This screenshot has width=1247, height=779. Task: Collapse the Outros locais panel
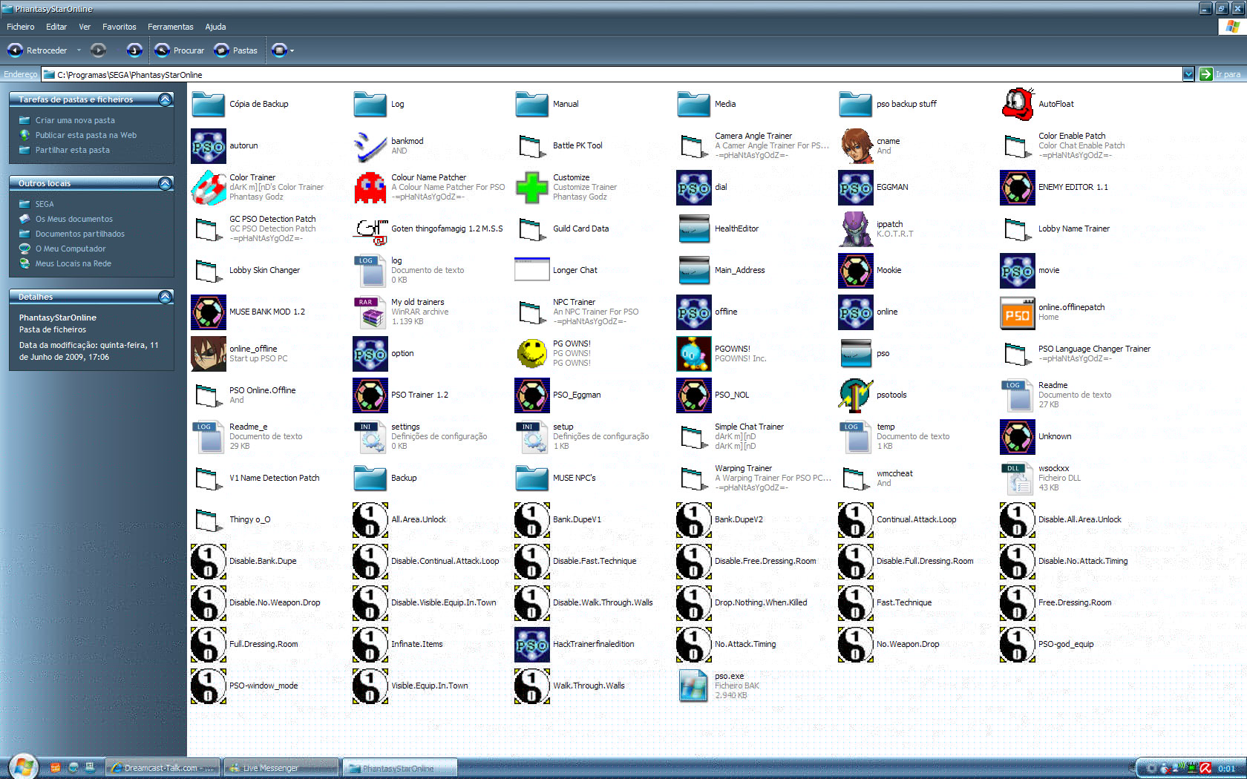(x=166, y=183)
